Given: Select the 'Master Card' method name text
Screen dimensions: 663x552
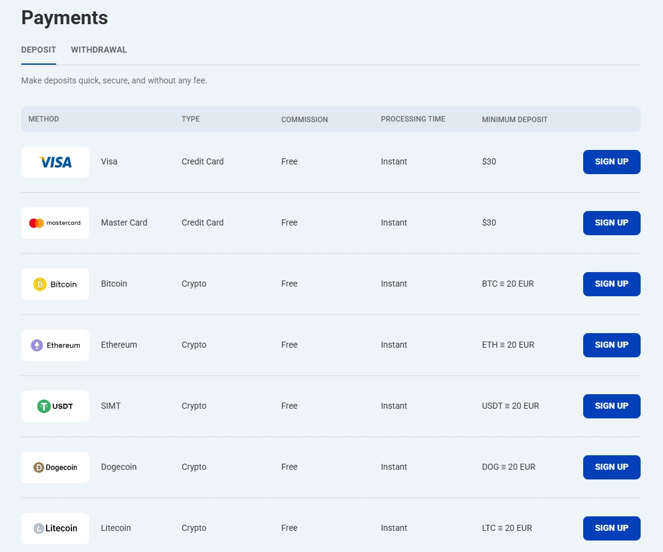Looking at the screenshot, I should click(124, 222).
